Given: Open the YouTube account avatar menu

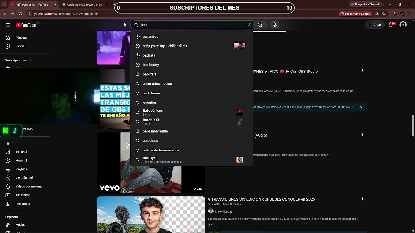Looking at the screenshot, I should tap(403, 25).
